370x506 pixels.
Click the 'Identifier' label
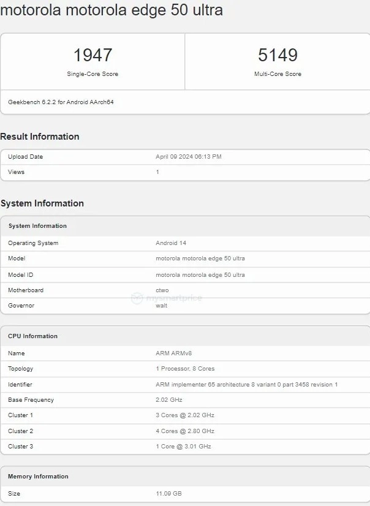pos(20,384)
